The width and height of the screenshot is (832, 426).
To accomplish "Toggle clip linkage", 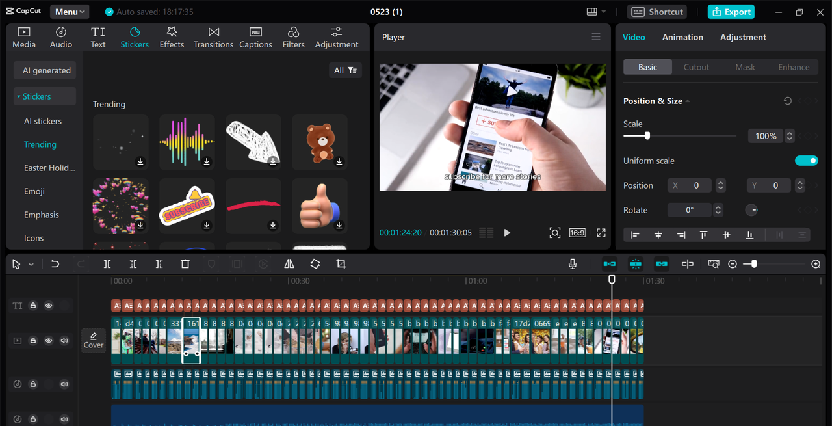I will 662,264.
